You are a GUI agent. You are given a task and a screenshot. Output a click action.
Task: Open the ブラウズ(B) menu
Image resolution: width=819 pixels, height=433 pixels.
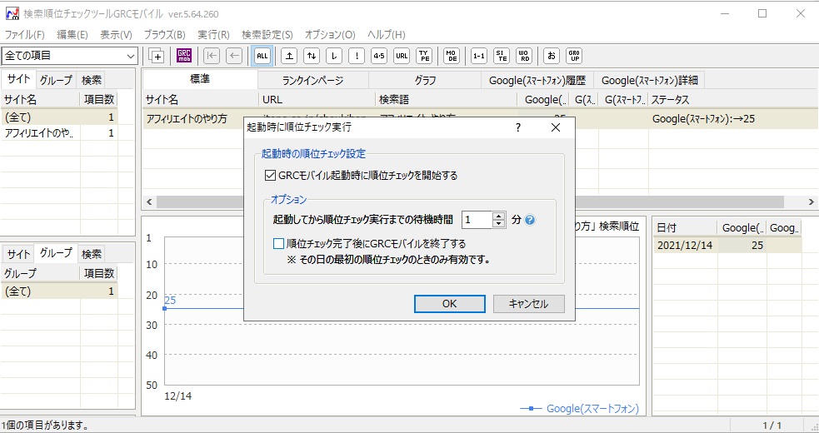tap(164, 35)
